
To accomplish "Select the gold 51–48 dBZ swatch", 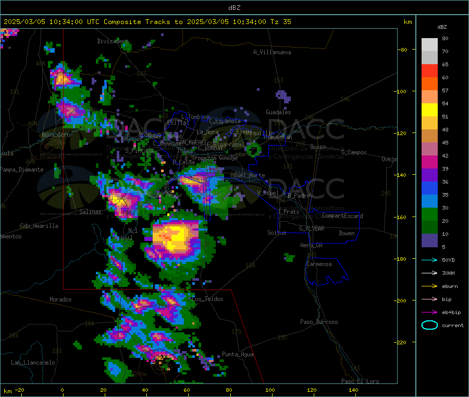I will pyautogui.click(x=429, y=123).
